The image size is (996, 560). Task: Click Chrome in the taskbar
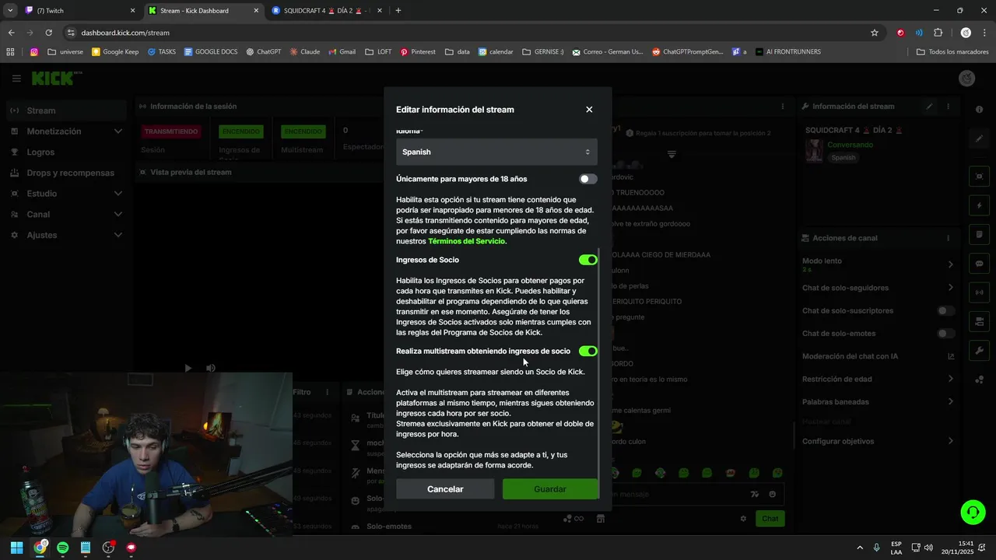pos(40,548)
